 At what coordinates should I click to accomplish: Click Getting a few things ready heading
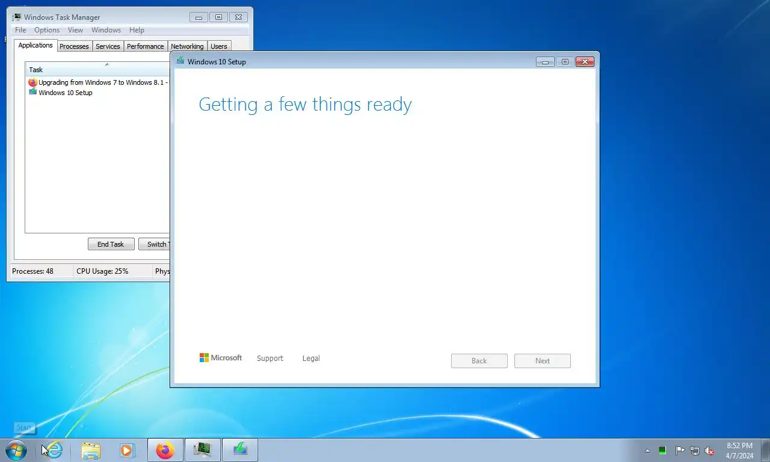(305, 105)
